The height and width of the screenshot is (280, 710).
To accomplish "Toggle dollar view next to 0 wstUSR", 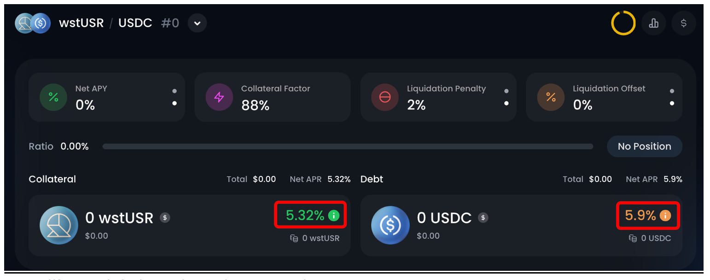I will 165,217.
